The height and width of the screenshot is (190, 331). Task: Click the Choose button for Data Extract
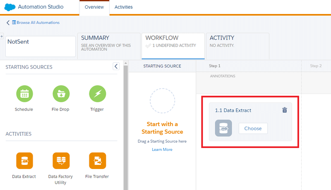click(253, 129)
